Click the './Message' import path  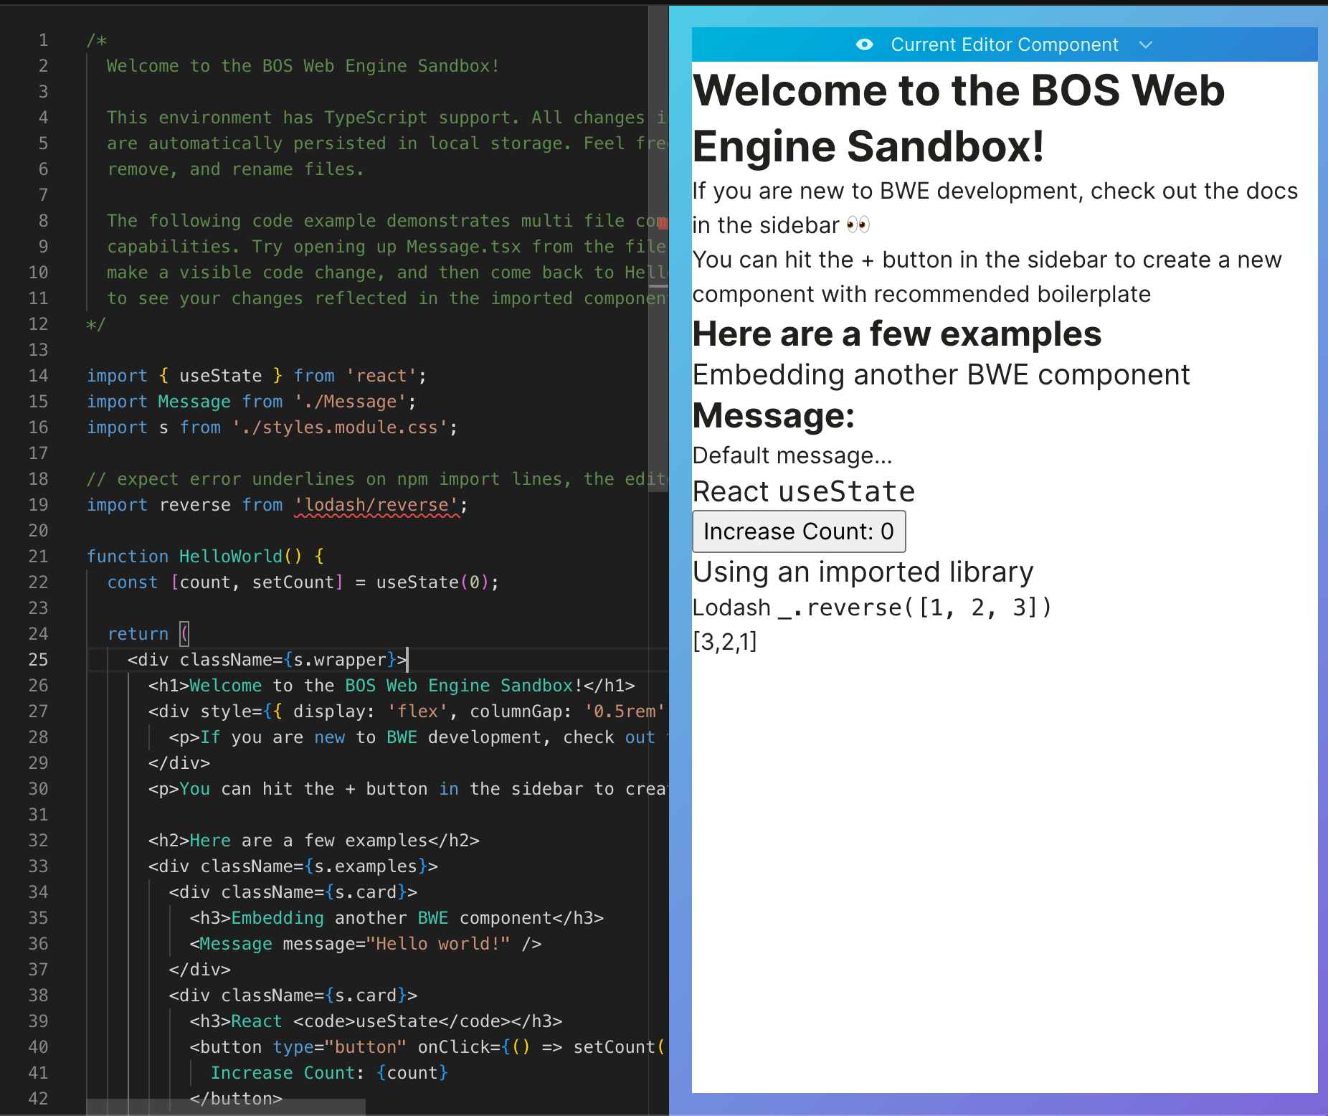351,402
